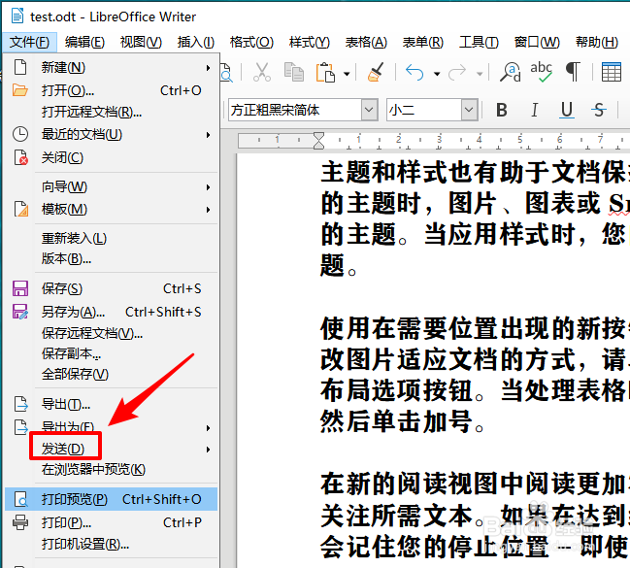This screenshot has width=630, height=568.
Task: Click the print preview toolbar icon behind menu
Action: pyautogui.click(x=226, y=73)
